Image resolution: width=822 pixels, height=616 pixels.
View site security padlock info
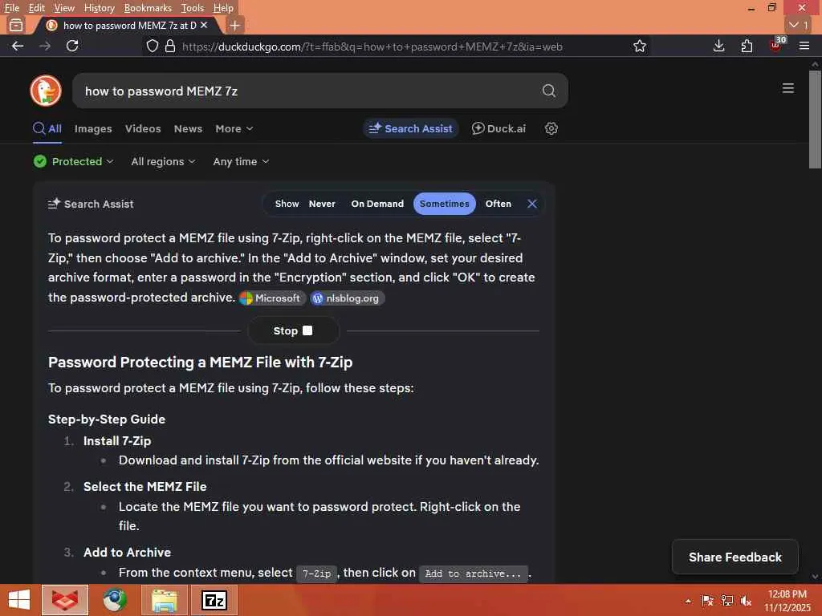(170, 46)
